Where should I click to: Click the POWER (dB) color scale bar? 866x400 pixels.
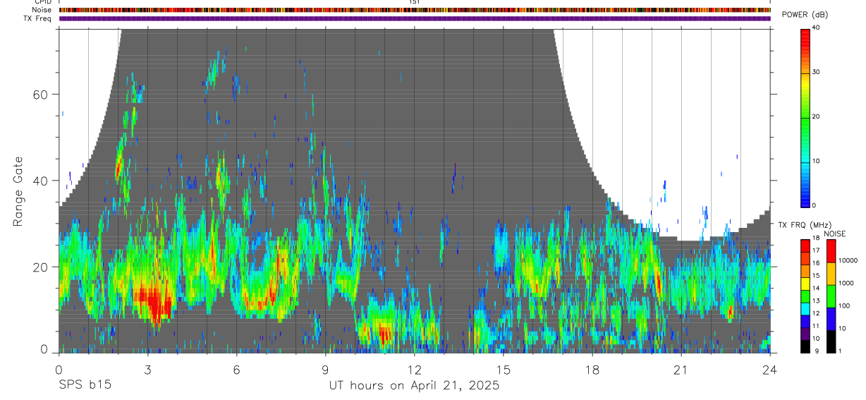pyautogui.click(x=805, y=117)
